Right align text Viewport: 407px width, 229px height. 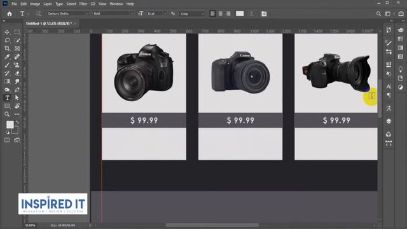point(228,14)
